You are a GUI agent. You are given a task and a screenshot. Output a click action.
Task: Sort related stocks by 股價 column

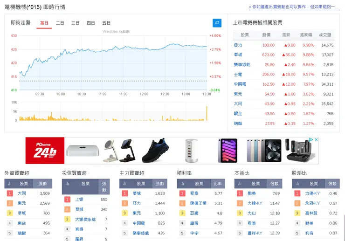[266, 35]
